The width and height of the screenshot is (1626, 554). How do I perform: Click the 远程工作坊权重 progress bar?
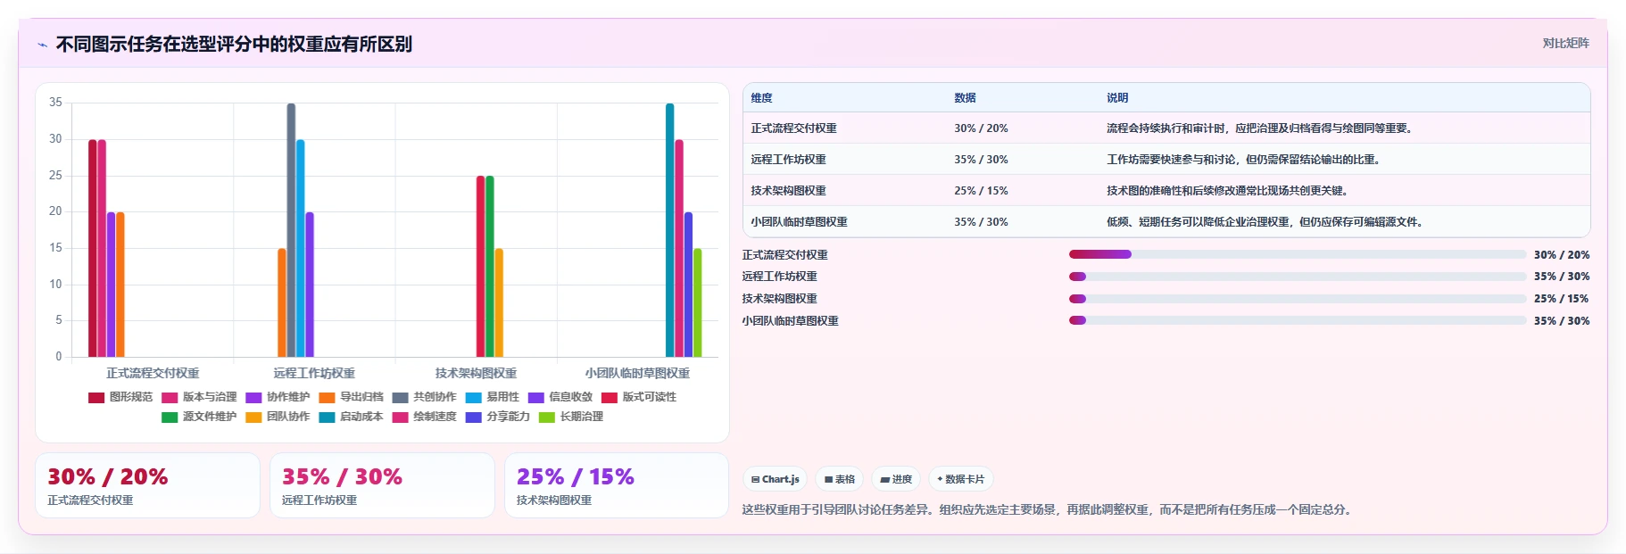[1298, 277]
